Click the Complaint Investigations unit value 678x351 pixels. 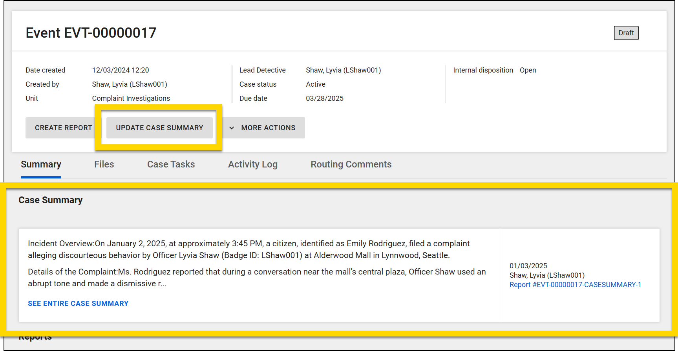(x=131, y=98)
